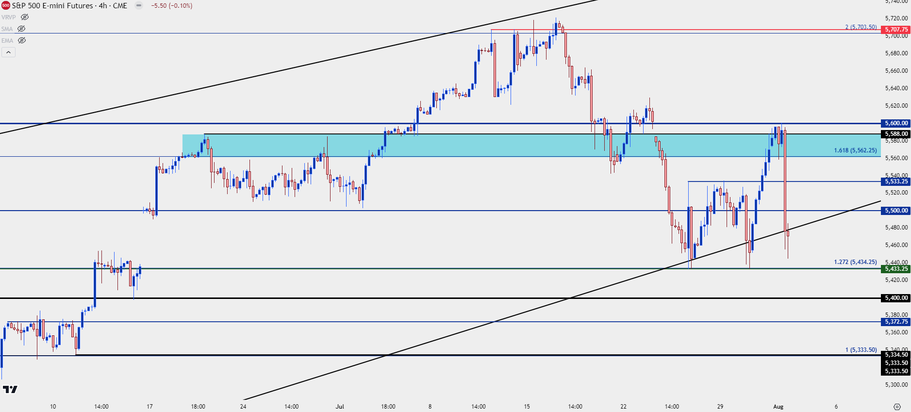
Task: Select the 5,533.25 price line label
Action: [x=895, y=181]
